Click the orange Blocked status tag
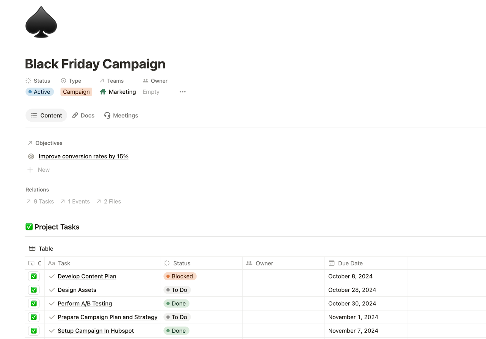 pyautogui.click(x=180, y=276)
